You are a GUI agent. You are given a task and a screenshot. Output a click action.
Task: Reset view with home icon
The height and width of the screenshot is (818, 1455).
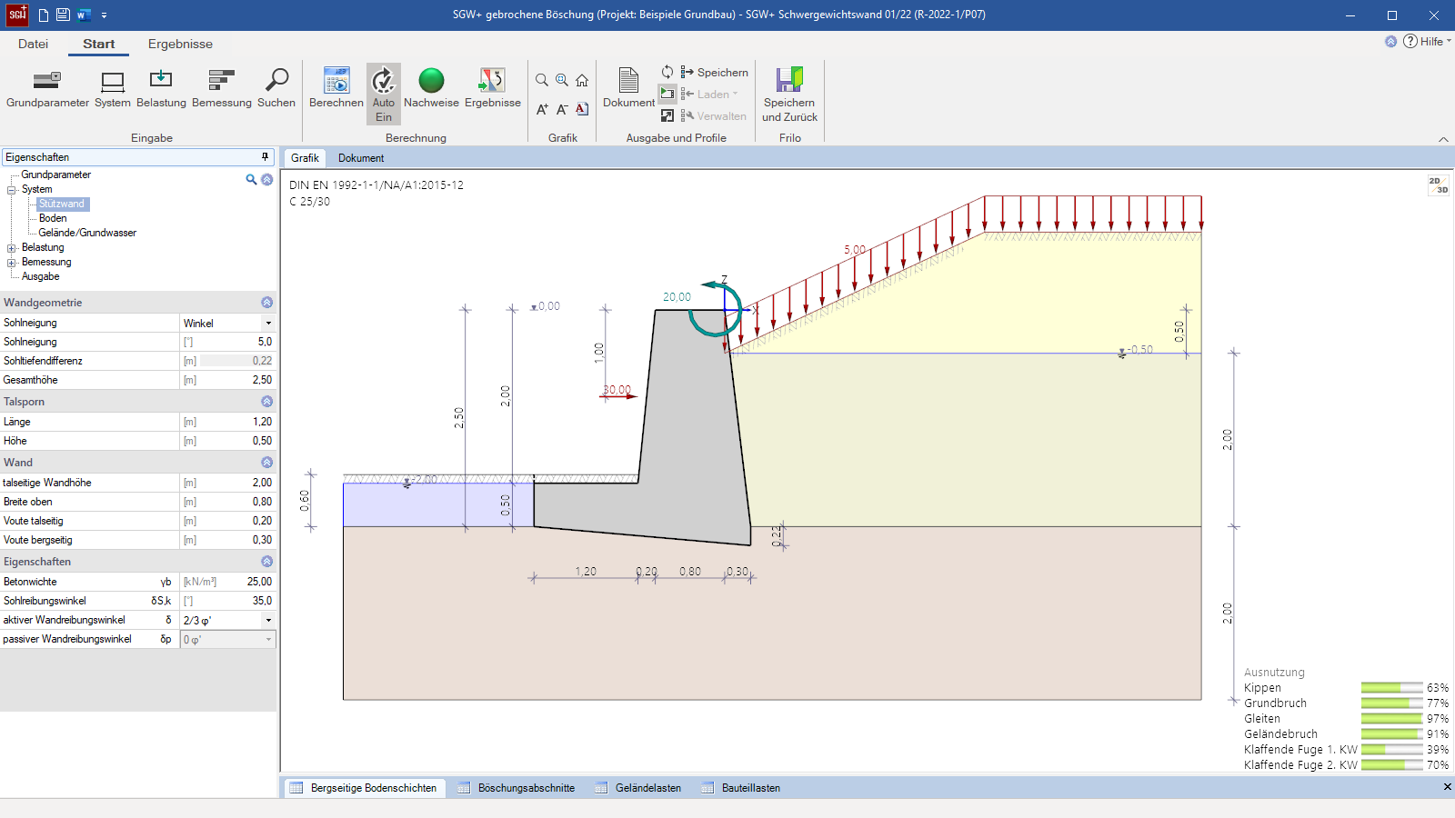point(582,80)
